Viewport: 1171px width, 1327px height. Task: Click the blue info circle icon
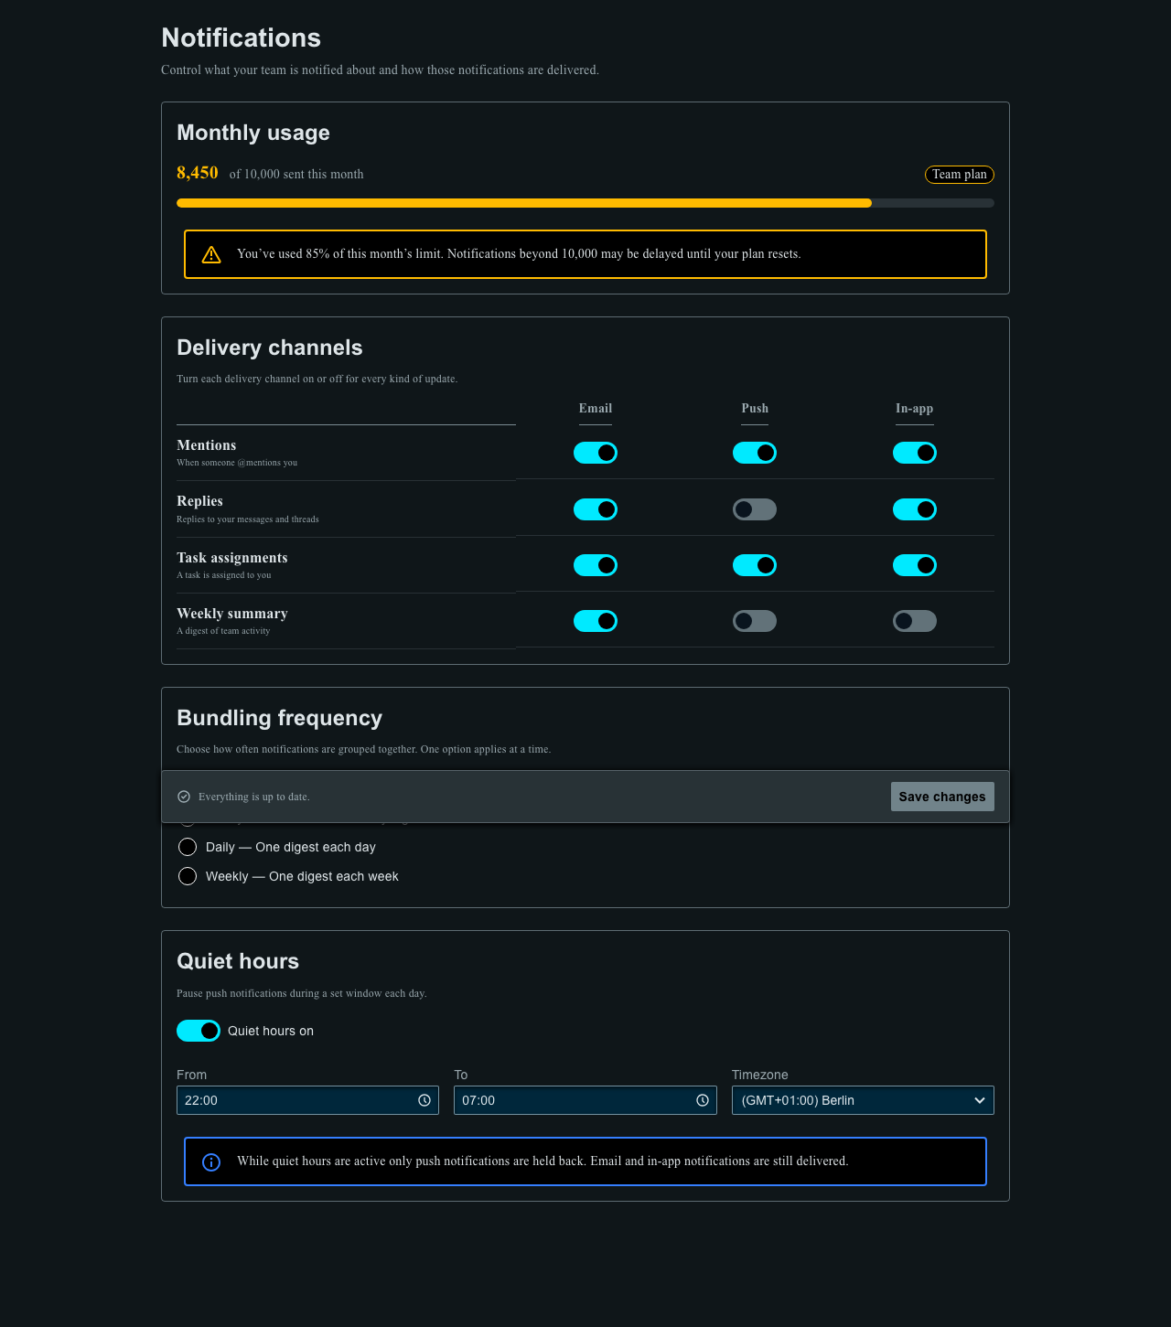click(x=211, y=1162)
